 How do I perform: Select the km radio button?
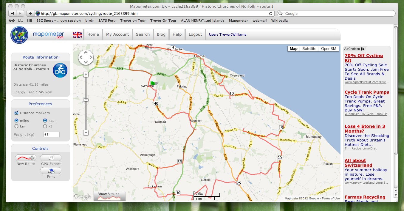click(x=16, y=126)
